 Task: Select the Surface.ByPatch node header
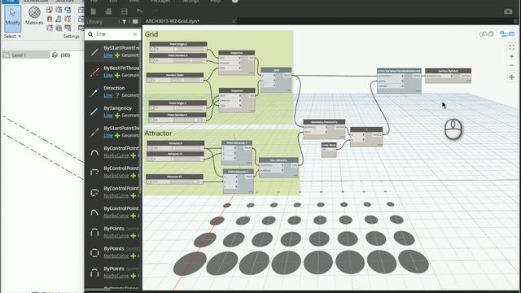449,71
